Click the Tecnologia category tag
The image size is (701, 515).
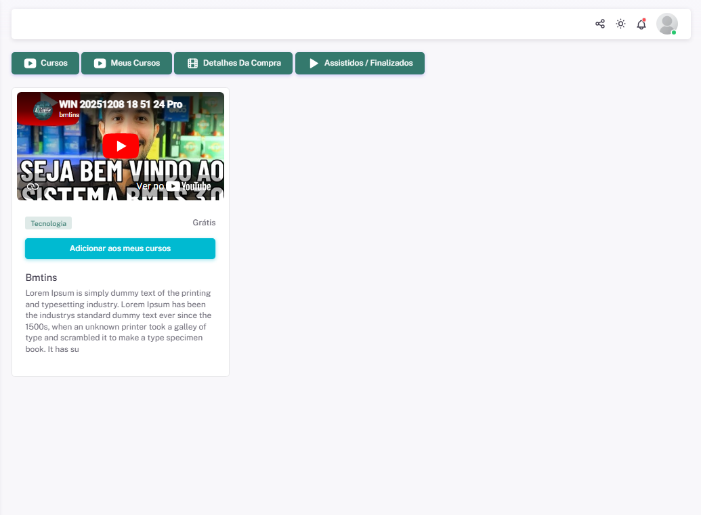point(48,223)
